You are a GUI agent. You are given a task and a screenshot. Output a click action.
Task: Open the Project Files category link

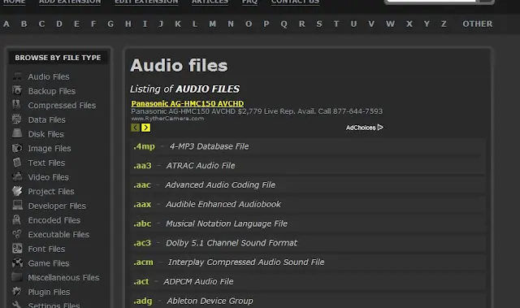point(51,191)
